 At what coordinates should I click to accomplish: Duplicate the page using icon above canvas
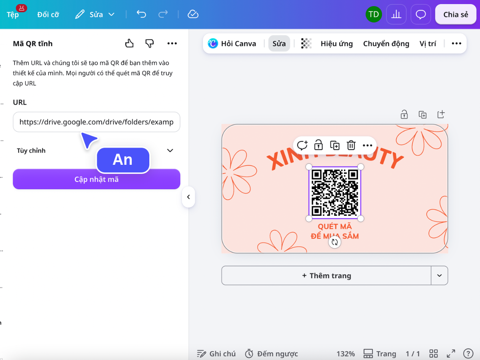click(422, 114)
